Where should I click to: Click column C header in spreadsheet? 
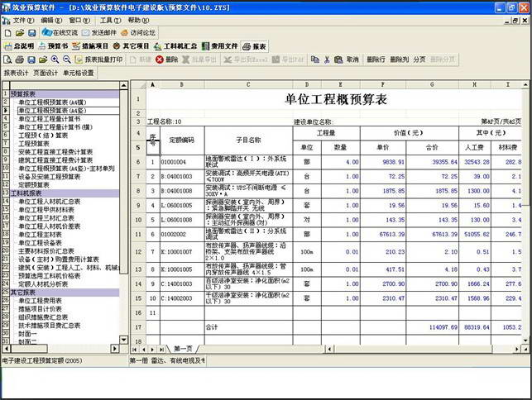pos(248,84)
